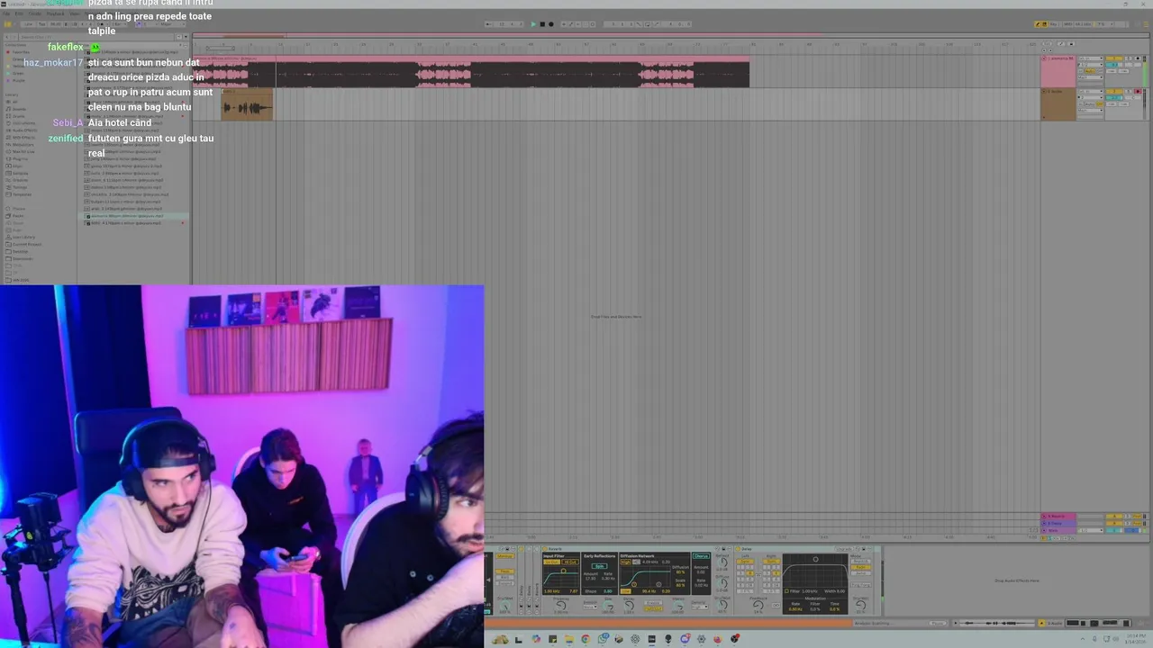Click the Reverb Predelay knob

pos(560,606)
